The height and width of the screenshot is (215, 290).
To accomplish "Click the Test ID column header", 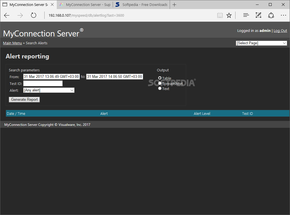I will [x=247, y=114].
